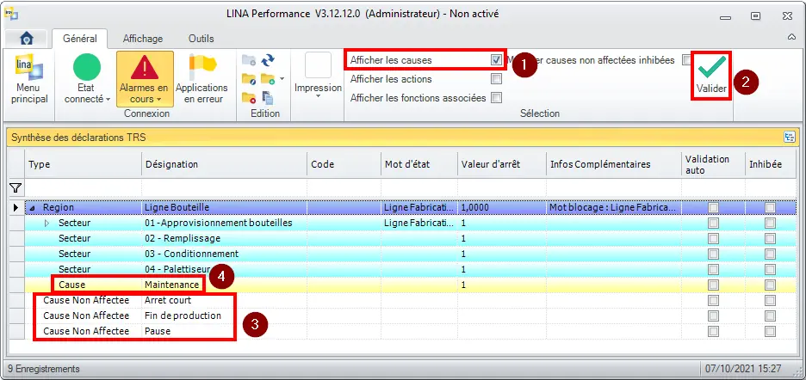
Task: Open the Outils tab
Action: tap(201, 39)
